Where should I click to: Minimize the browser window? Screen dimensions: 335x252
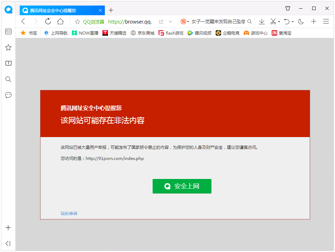[x=301, y=8]
